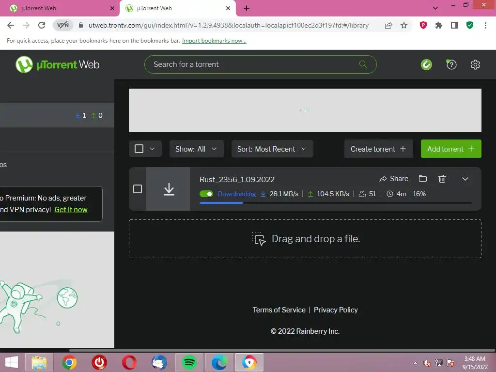This screenshot has width=496, height=372.
Task: Click Create torrent button
Action: pyautogui.click(x=379, y=149)
